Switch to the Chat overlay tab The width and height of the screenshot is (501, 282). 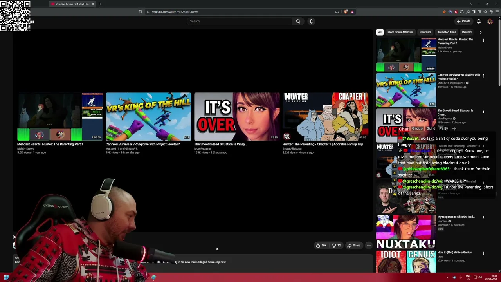coord(404,129)
